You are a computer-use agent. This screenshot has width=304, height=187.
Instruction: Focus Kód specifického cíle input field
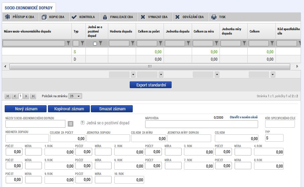pos(280,124)
